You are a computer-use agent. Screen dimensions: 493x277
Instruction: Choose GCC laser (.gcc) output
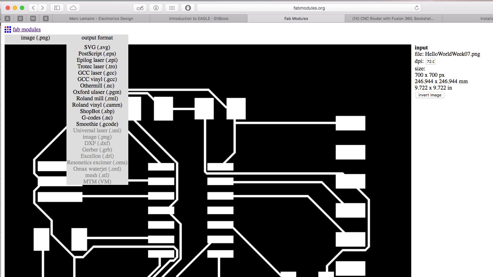pos(97,73)
